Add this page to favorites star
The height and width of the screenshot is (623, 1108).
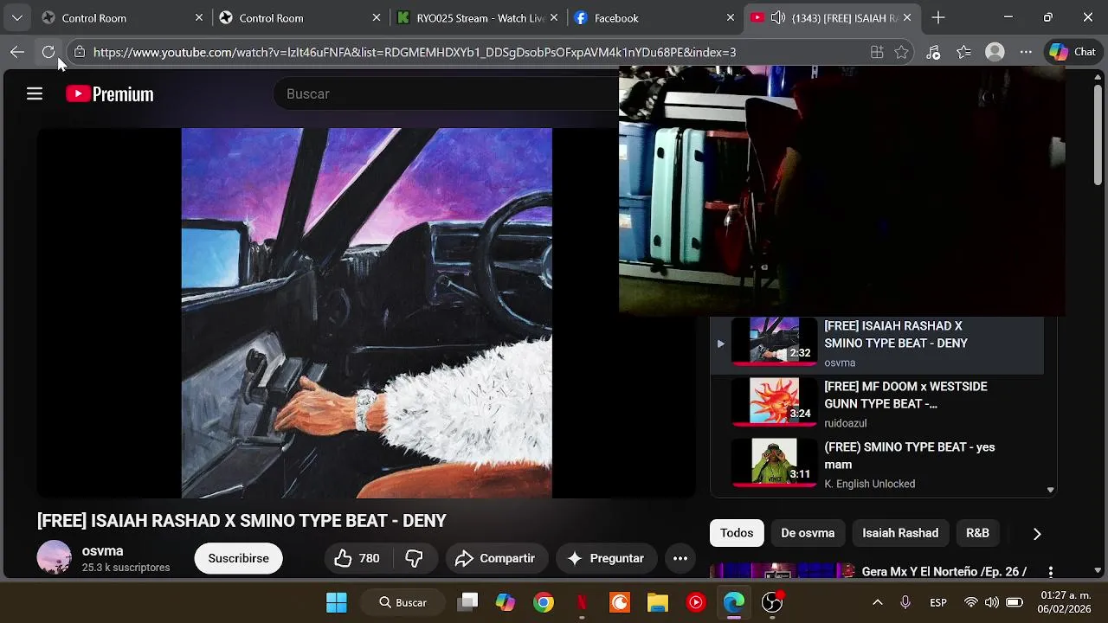(x=901, y=52)
